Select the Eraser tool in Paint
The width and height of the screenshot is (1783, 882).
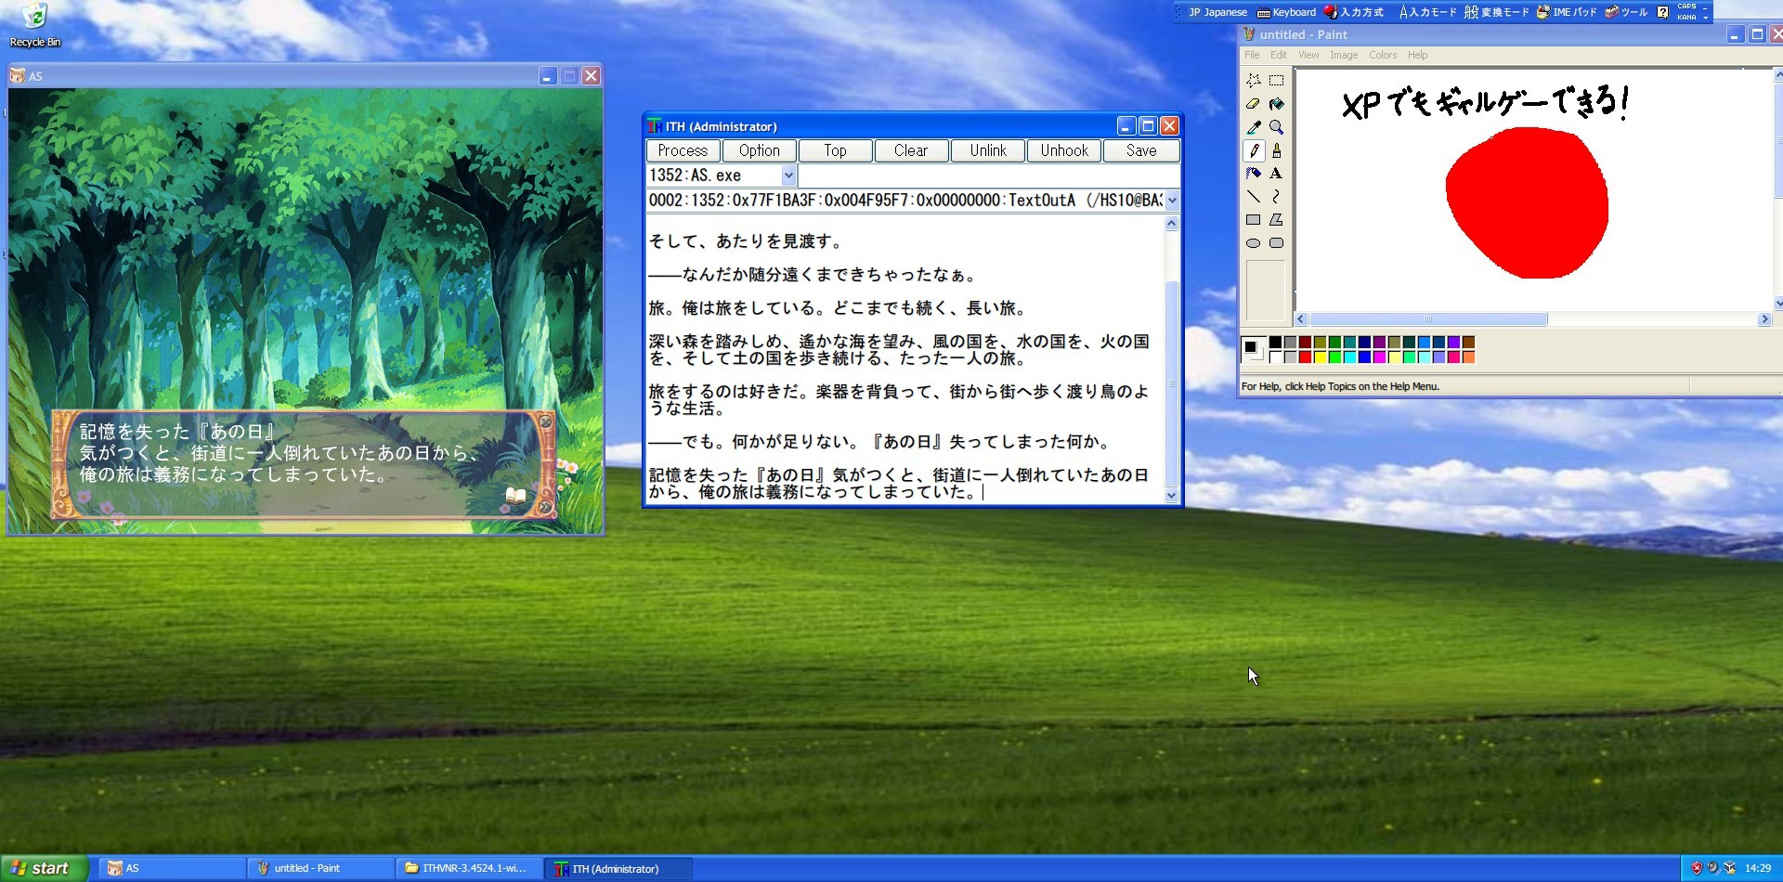[x=1253, y=104]
